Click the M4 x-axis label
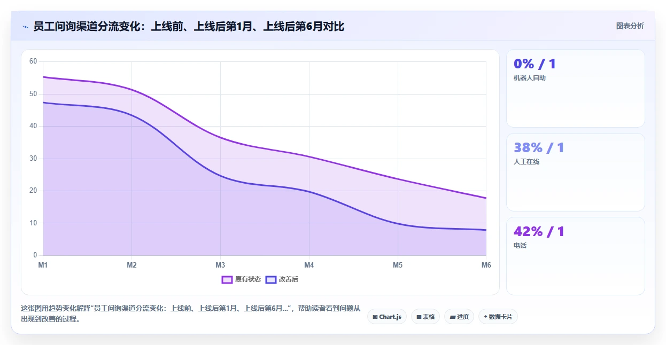 309,265
